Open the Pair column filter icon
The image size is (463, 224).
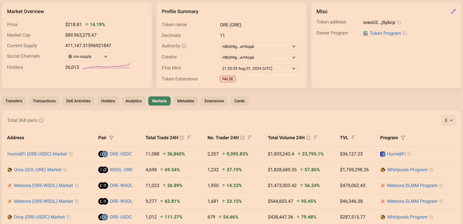[112, 138]
